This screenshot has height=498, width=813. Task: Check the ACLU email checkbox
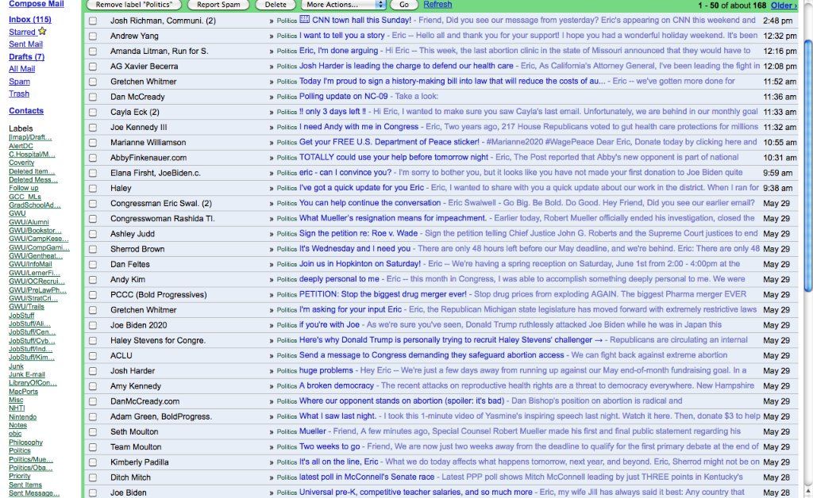coord(93,355)
